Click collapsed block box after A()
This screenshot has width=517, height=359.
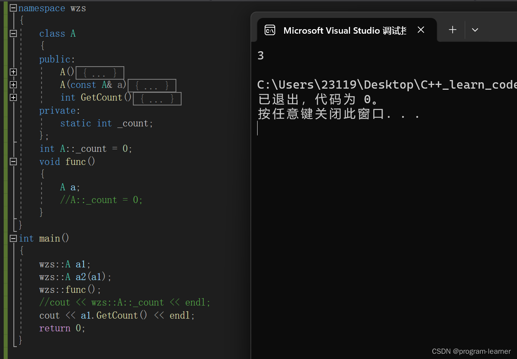pyautogui.click(x=100, y=73)
